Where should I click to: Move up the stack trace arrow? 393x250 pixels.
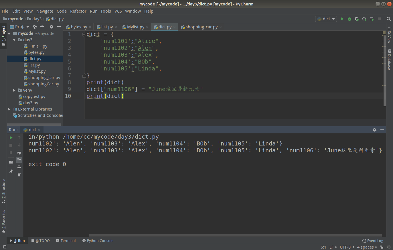pyautogui.click(x=19, y=138)
